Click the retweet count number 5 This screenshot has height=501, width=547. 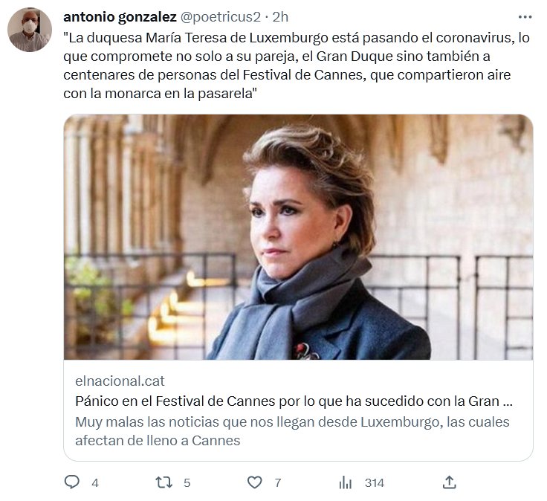pyautogui.click(x=187, y=482)
